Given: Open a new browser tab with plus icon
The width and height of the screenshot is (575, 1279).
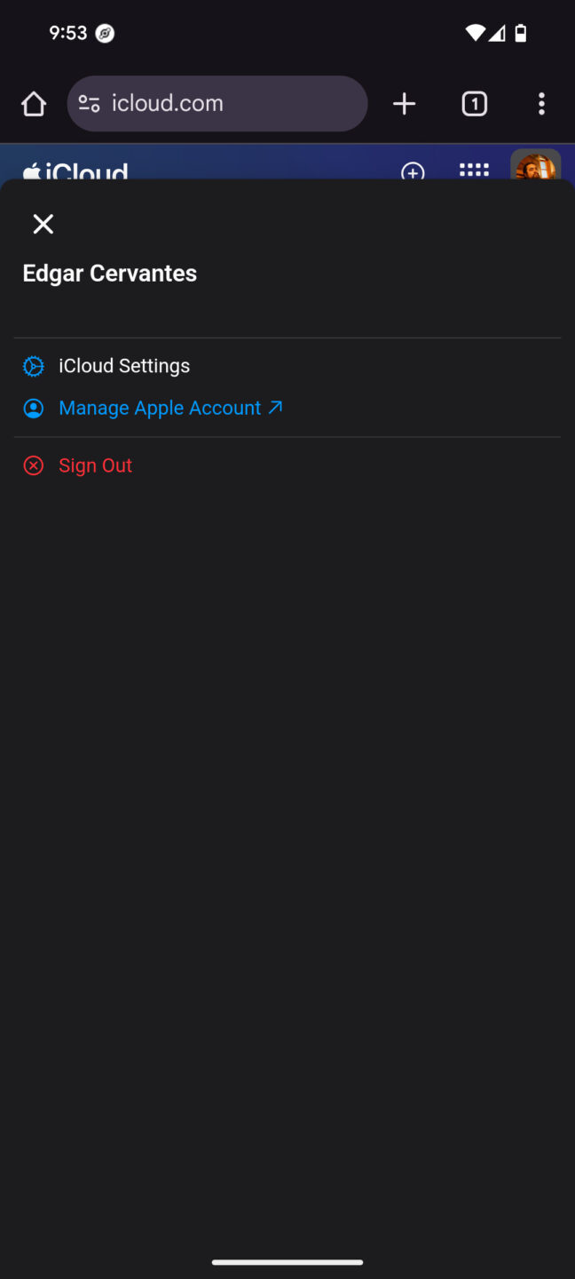Looking at the screenshot, I should 404,103.
